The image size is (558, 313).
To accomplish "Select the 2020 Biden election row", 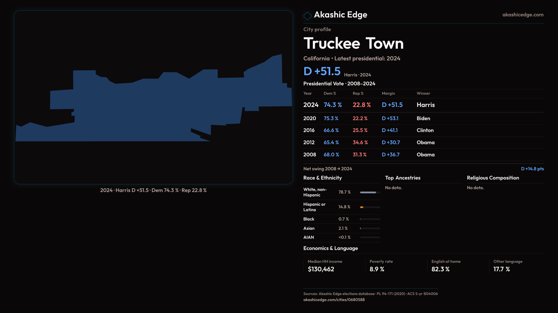I will tap(423, 119).
